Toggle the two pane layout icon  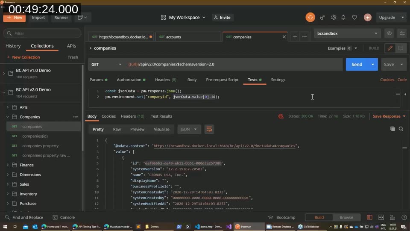(x=381, y=217)
